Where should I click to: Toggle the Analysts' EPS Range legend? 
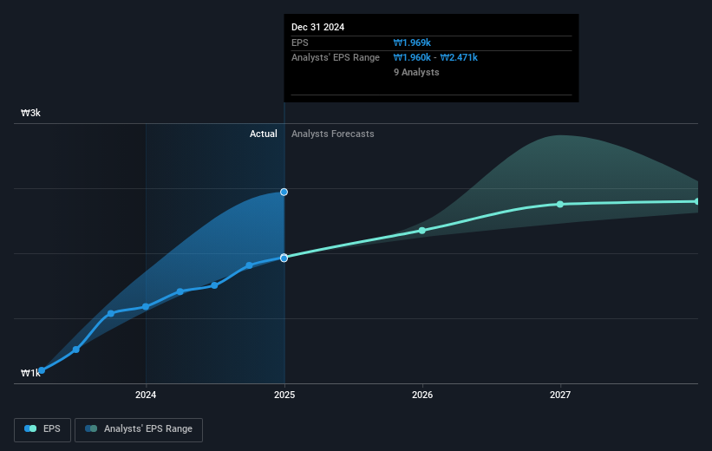139,429
